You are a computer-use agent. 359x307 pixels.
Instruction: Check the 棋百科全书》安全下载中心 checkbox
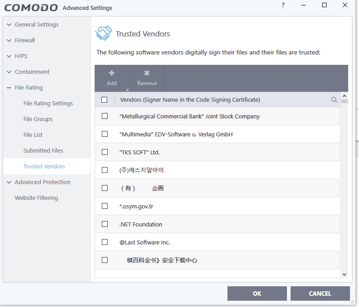point(105,260)
